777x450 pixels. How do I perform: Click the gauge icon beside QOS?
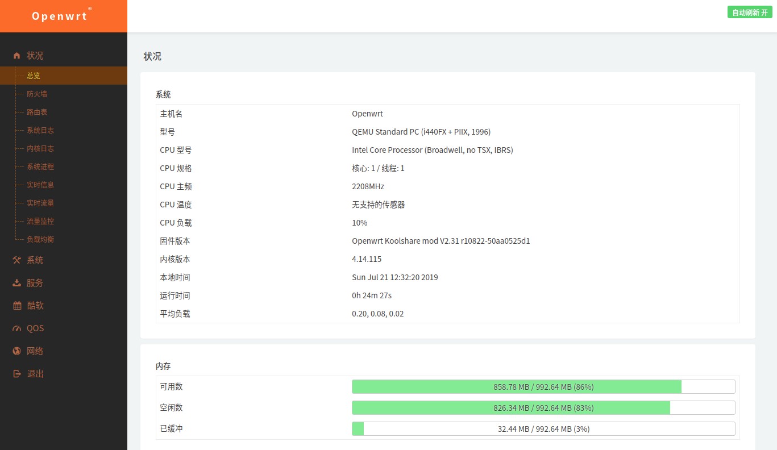[16, 328]
